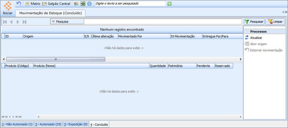Image resolution: width=288 pixels, height=128 pixels.
Task: Sort by Produto (Nome) column
Action: [x=91, y=66]
